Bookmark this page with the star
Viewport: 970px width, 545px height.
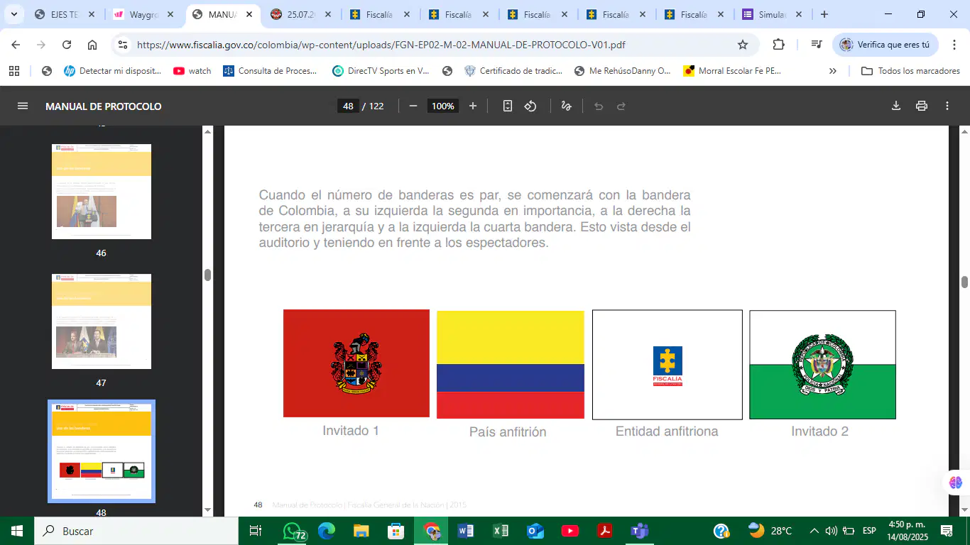click(743, 45)
